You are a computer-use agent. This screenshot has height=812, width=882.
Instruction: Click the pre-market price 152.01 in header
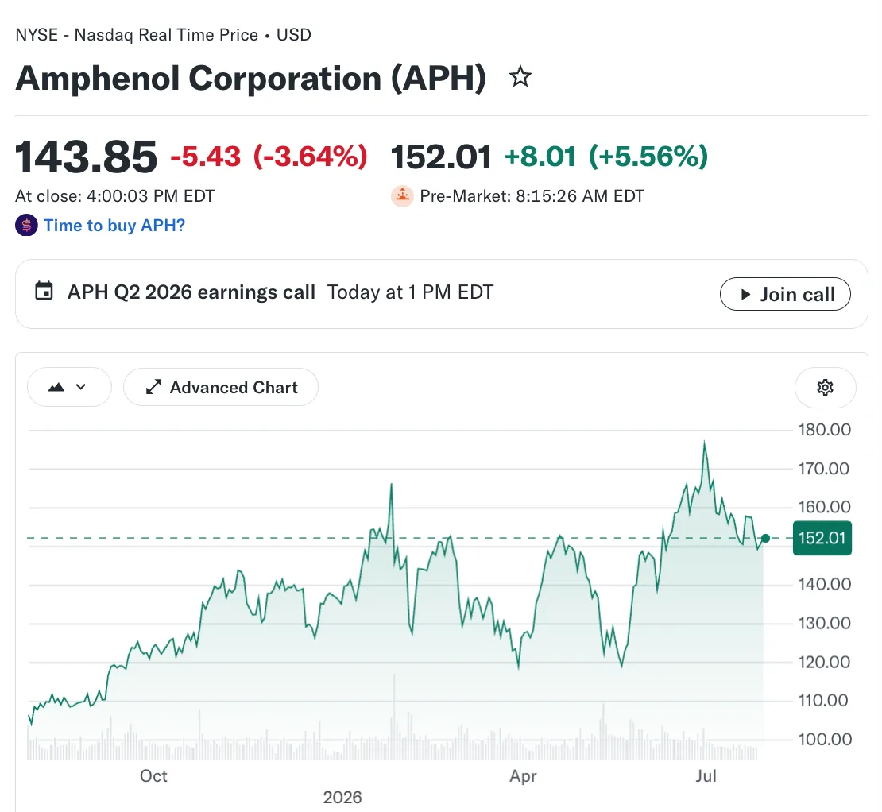point(441,157)
